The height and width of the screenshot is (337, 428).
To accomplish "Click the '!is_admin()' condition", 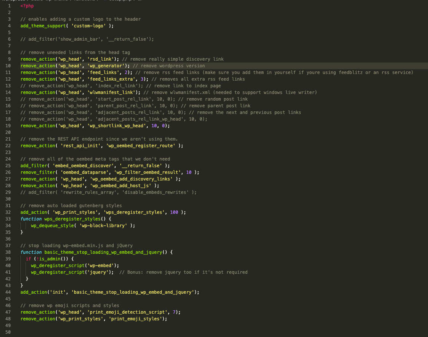I will pos(53,259).
